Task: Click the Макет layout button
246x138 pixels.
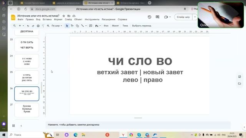Action: coord(115,26)
